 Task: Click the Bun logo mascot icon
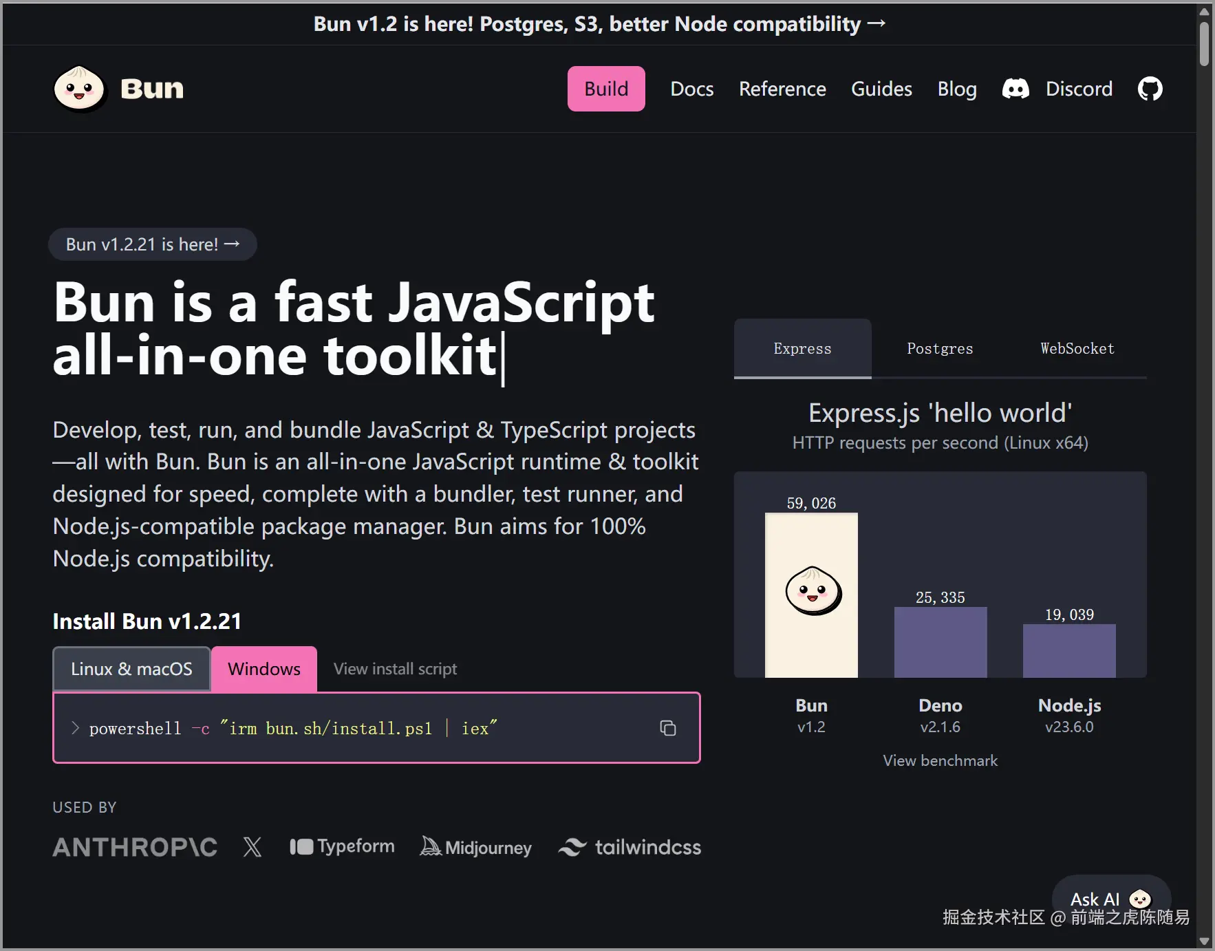[79, 89]
